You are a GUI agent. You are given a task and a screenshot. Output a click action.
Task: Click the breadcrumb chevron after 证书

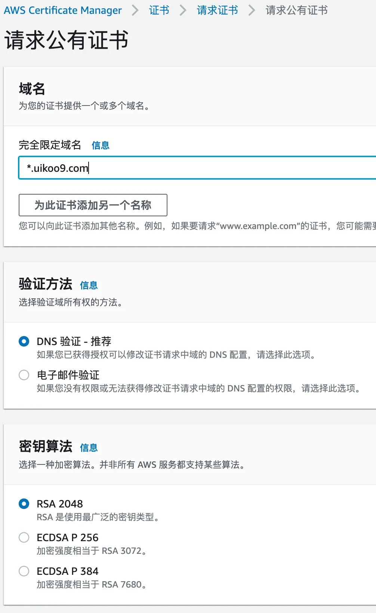(x=183, y=10)
